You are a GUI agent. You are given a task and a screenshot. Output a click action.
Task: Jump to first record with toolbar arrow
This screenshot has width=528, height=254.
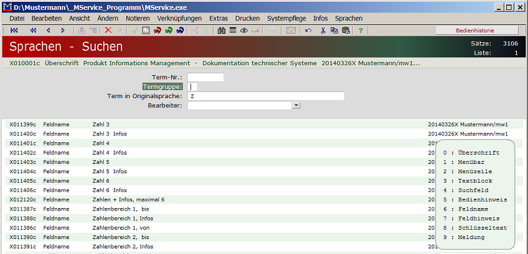[x=14, y=30]
